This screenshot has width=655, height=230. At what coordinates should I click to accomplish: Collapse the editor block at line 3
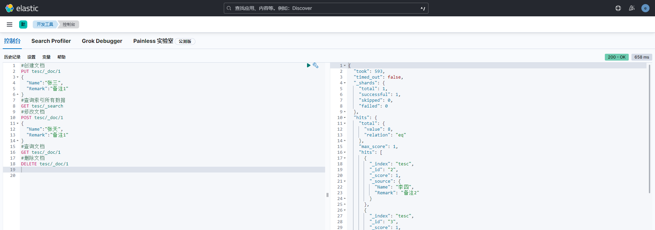pyautogui.click(x=18, y=77)
